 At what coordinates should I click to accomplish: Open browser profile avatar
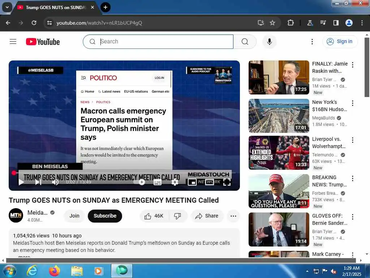(x=349, y=23)
